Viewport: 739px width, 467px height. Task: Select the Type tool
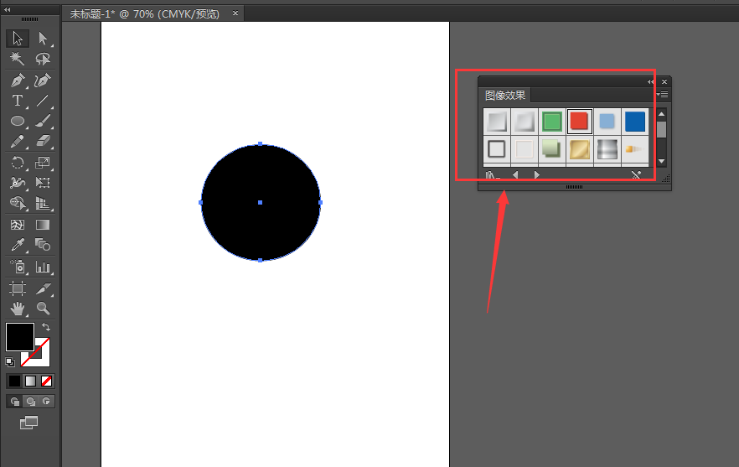click(18, 101)
